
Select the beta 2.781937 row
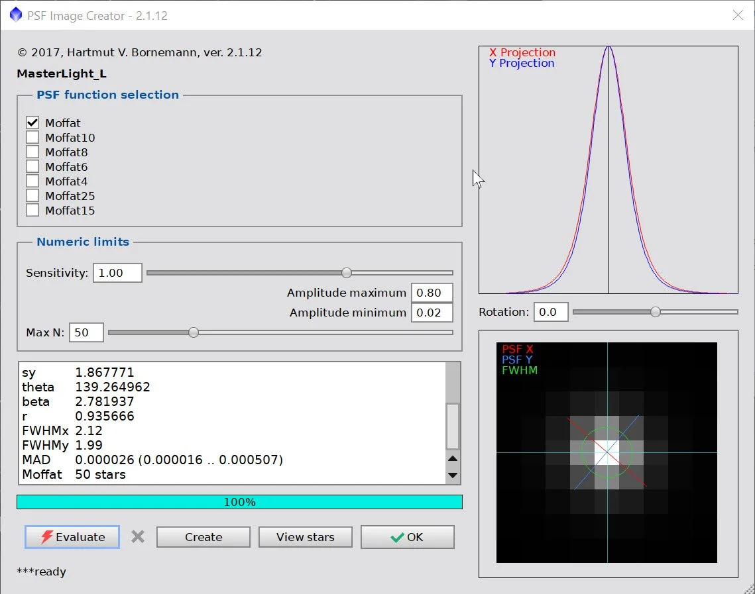(233, 401)
